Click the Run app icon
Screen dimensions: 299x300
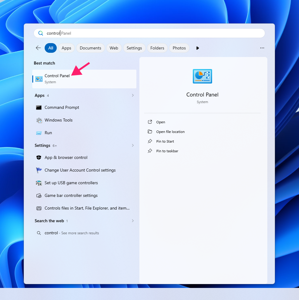pos(39,133)
